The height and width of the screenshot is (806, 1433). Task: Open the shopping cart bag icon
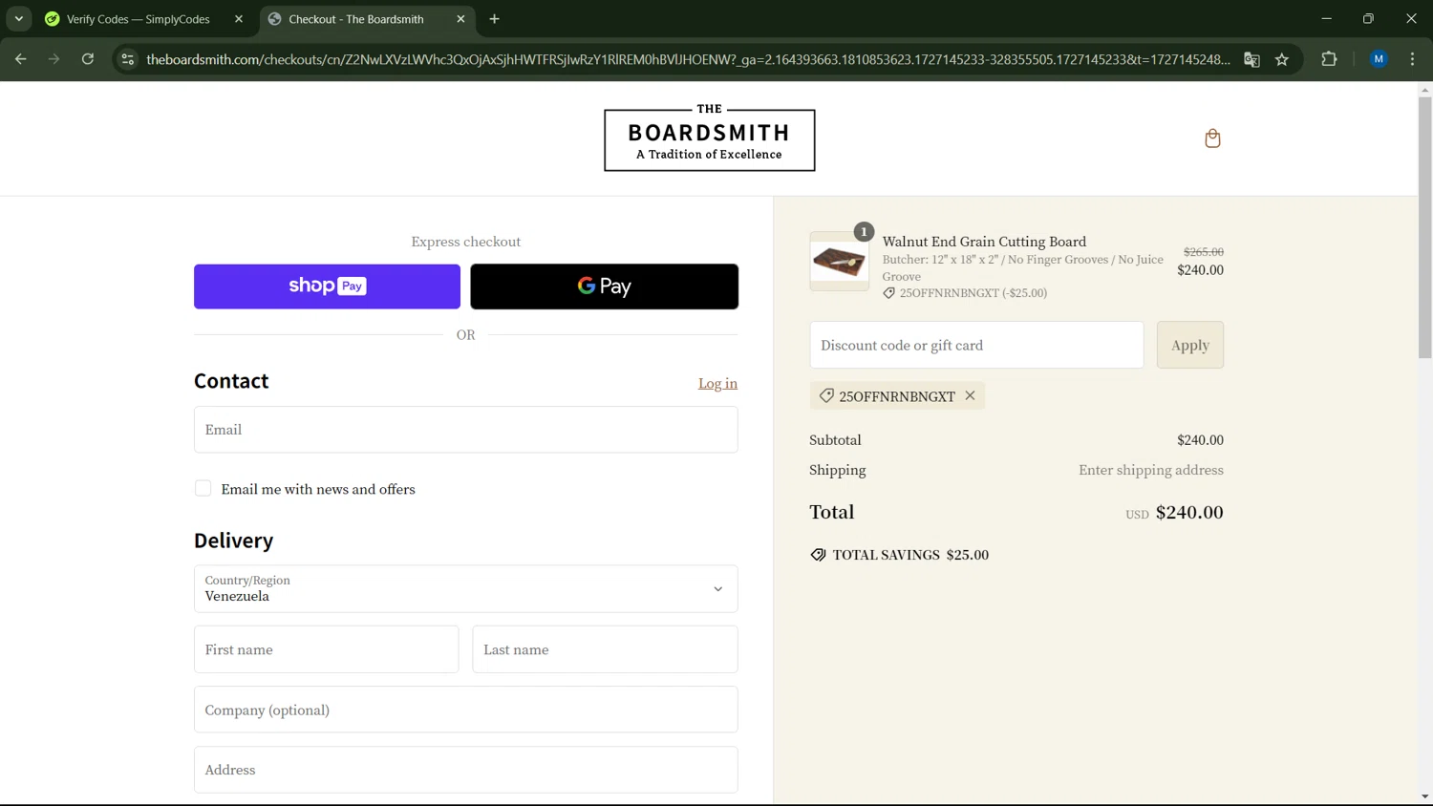1212,138
